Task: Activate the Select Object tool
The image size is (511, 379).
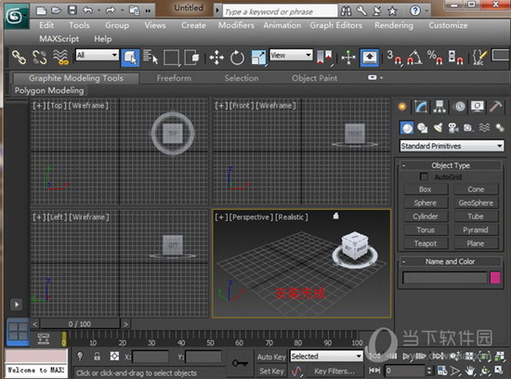Action: click(x=130, y=58)
